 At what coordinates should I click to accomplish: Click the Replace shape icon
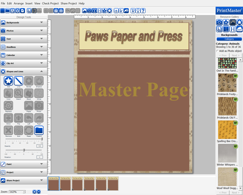9,106
